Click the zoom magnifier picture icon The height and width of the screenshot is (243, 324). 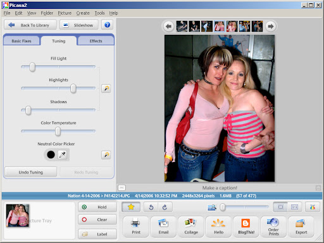212,208
